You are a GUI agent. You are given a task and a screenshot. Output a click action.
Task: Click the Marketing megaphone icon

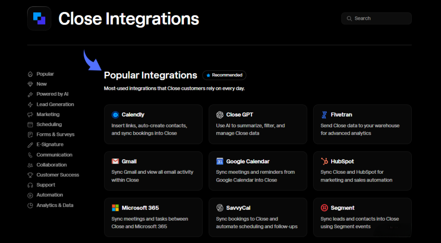30,114
